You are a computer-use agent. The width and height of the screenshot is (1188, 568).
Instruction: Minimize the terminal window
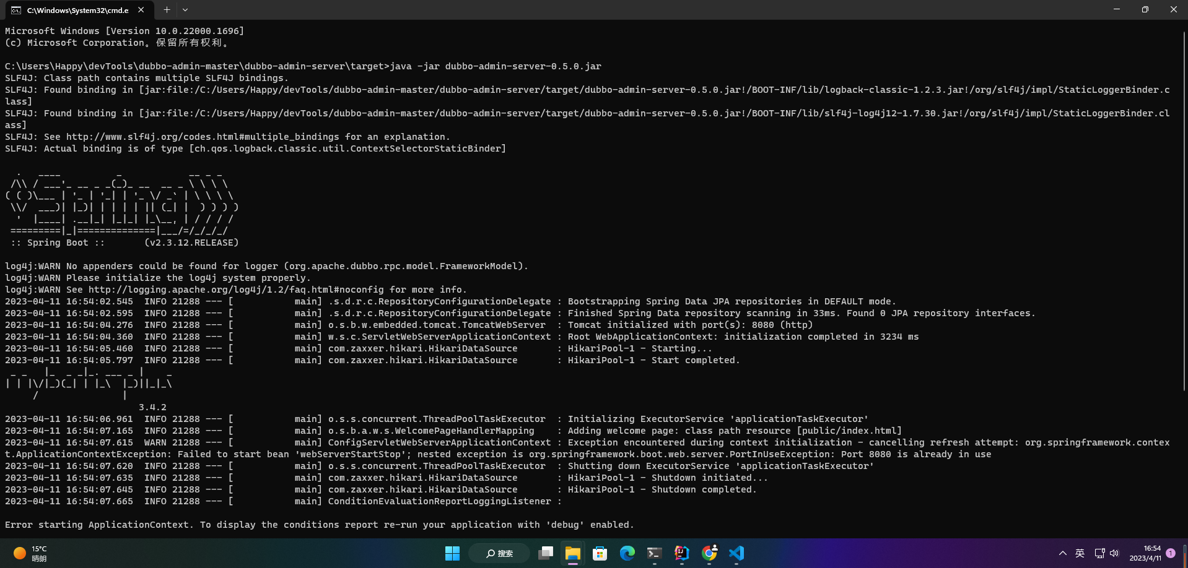pos(1117,9)
